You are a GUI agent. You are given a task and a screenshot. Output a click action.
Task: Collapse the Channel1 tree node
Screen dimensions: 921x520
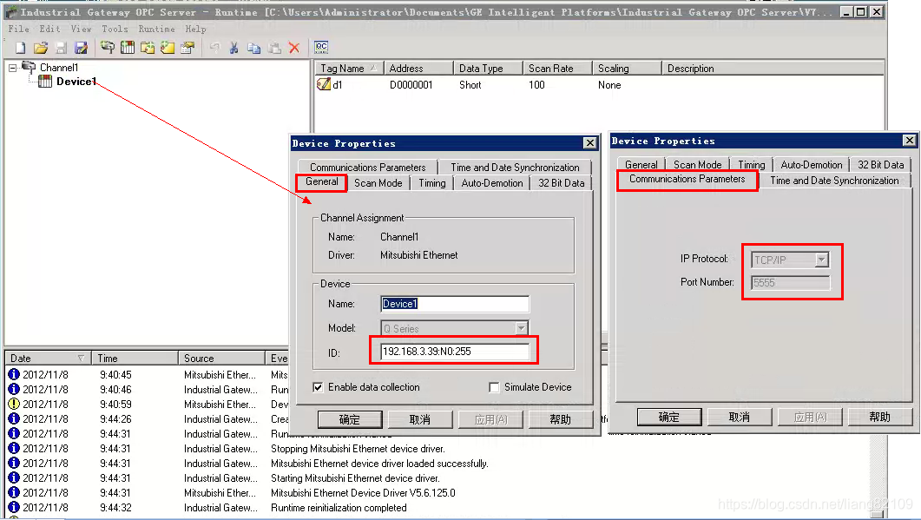point(12,69)
